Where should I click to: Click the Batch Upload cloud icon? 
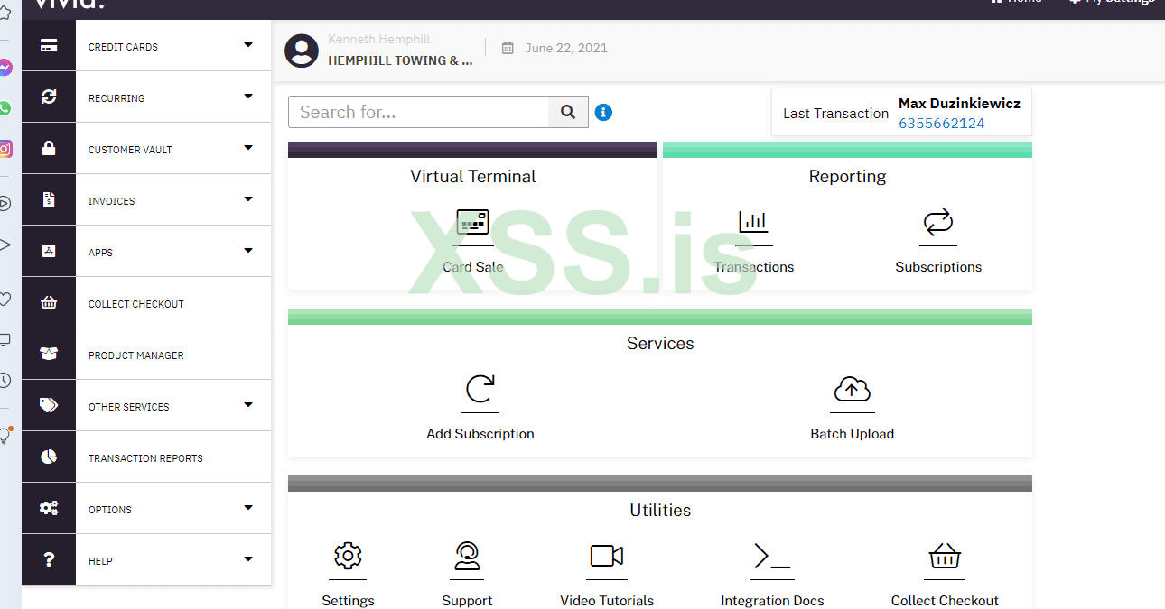(852, 389)
